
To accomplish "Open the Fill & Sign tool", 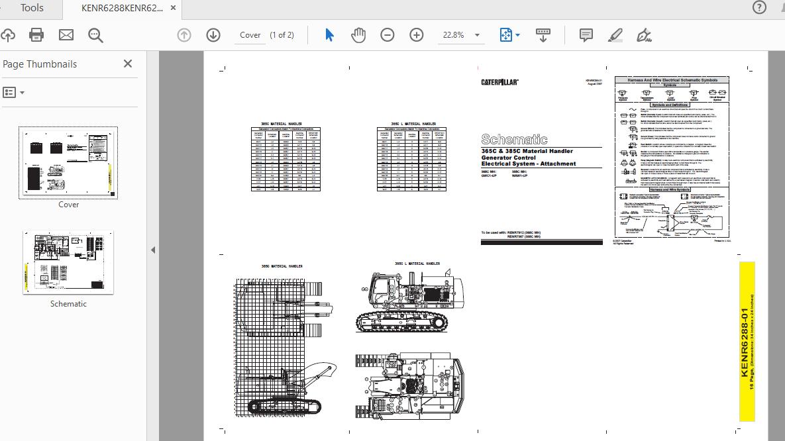I will pyautogui.click(x=643, y=35).
